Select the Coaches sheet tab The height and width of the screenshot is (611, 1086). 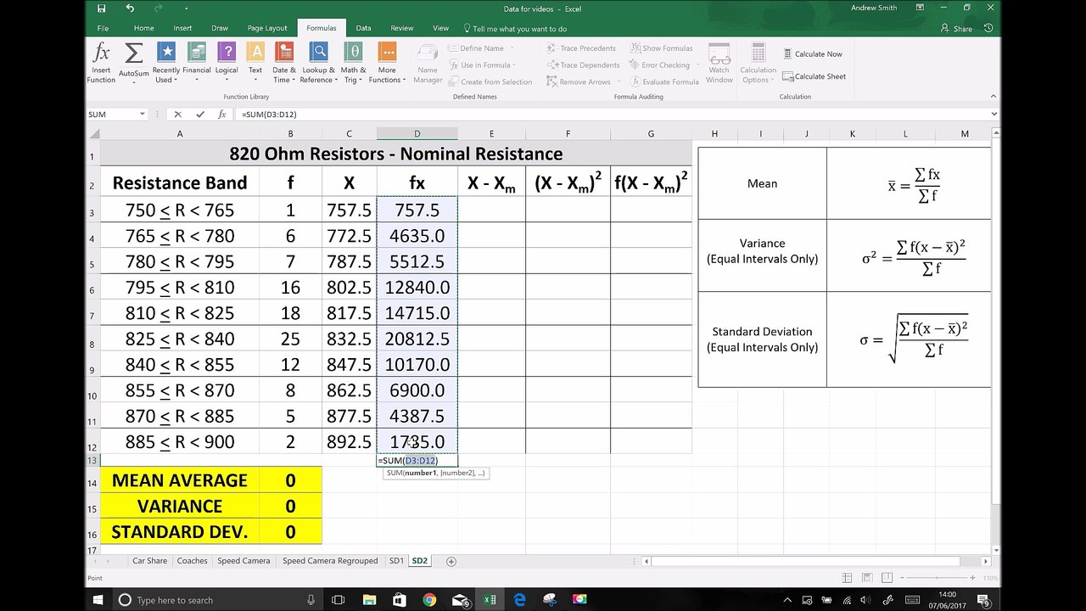[192, 561]
